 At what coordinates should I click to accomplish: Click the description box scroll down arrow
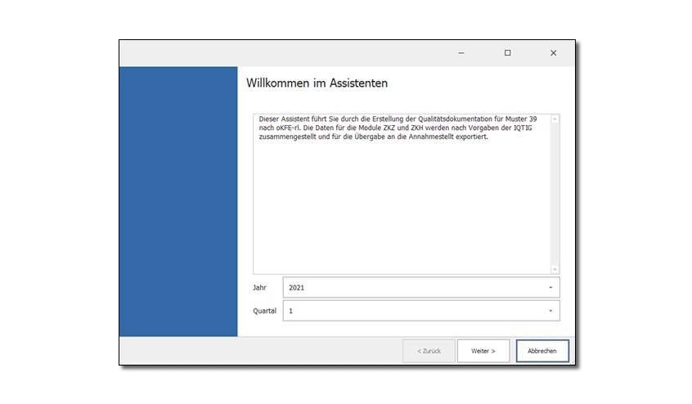click(x=555, y=269)
